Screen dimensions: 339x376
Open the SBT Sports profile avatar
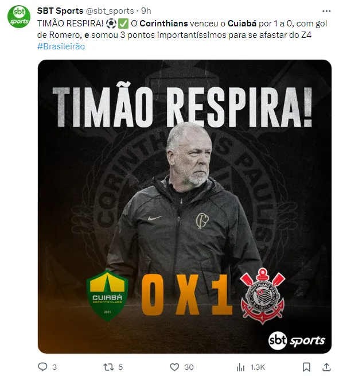19,17
